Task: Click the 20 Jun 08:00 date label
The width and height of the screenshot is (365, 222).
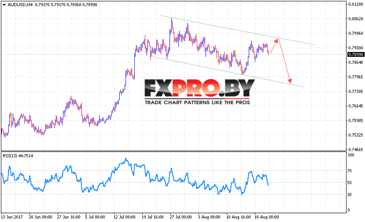Action: (41, 217)
